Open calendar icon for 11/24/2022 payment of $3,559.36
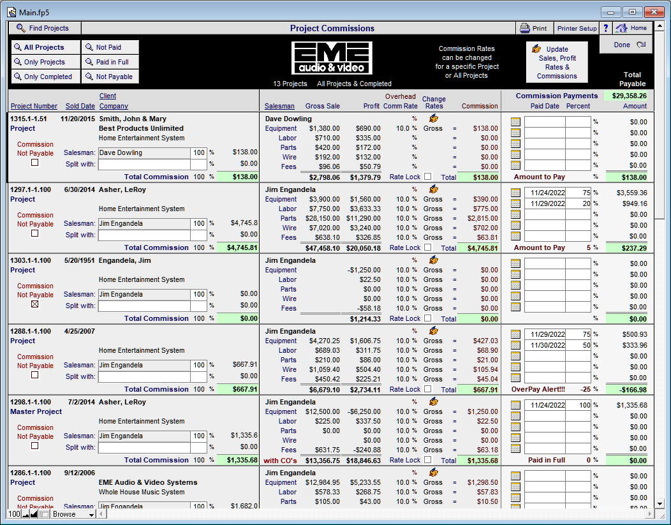The image size is (671, 525). pyautogui.click(x=515, y=193)
